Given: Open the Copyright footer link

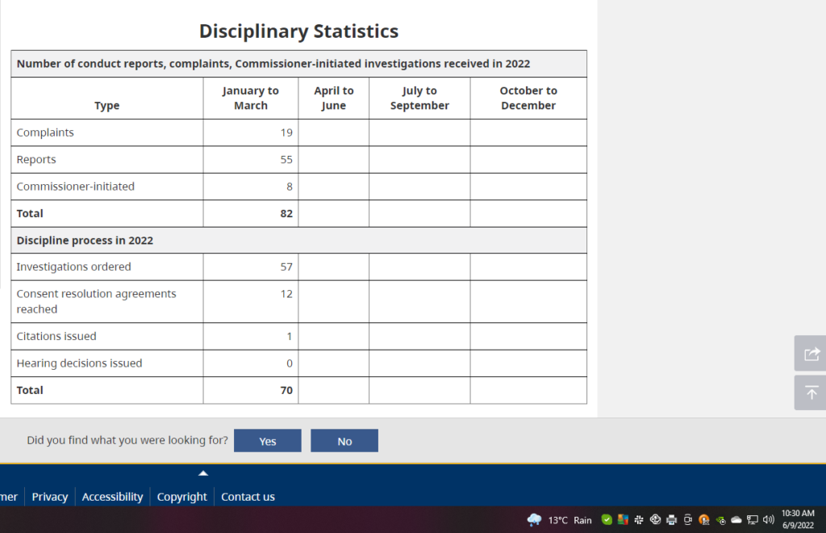Looking at the screenshot, I should 181,497.
